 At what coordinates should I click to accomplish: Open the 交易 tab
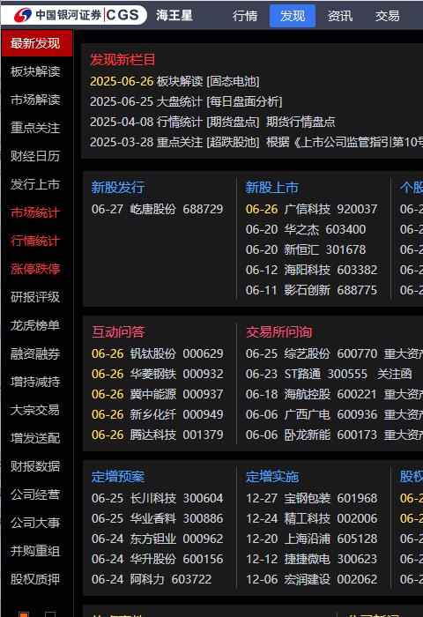387,16
